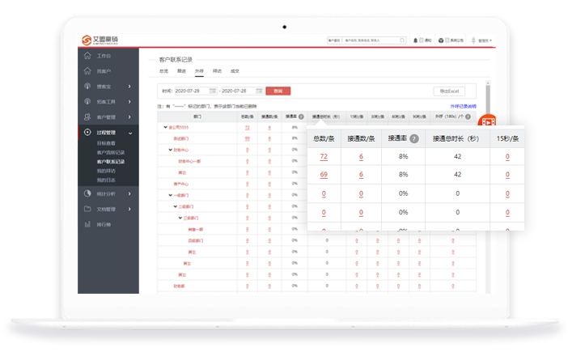
Task: Open the 工作台 home icon in sidebar
Action: point(88,56)
